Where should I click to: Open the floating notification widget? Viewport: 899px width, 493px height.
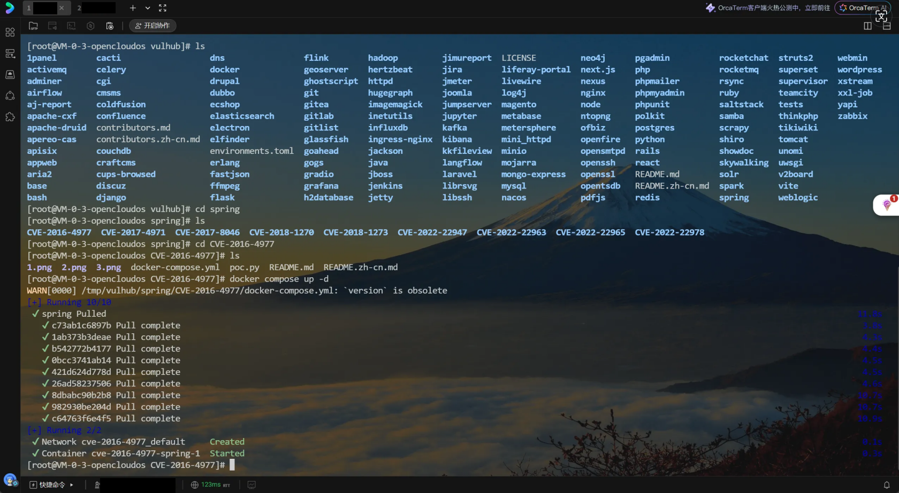click(x=886, y=205)
